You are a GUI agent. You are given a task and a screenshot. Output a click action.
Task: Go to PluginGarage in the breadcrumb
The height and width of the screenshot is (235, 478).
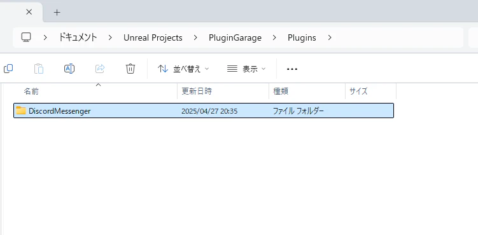click(235, 37)
